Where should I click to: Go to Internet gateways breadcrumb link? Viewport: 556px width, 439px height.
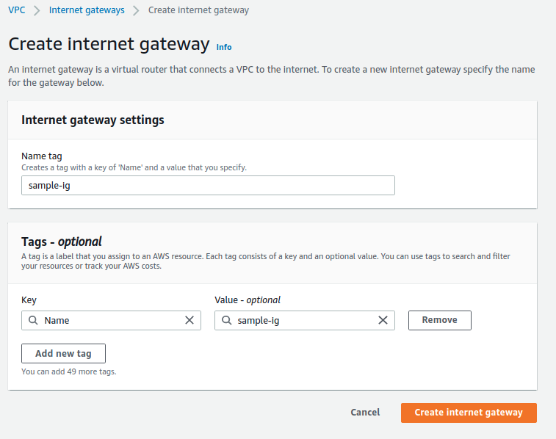(86, 10)
